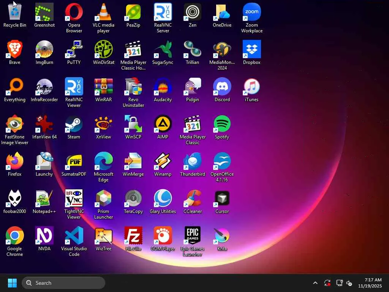389x292 pixels.
Task: Select the WinRAR desktop icon
Action: tap(103, 87)
